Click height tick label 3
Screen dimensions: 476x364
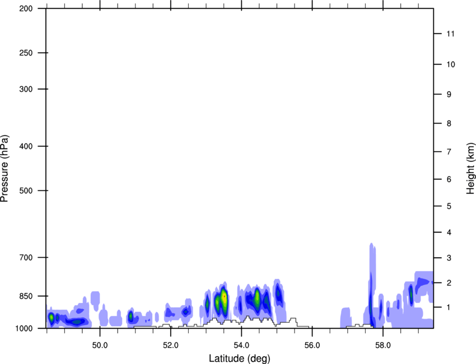point(449,258)
